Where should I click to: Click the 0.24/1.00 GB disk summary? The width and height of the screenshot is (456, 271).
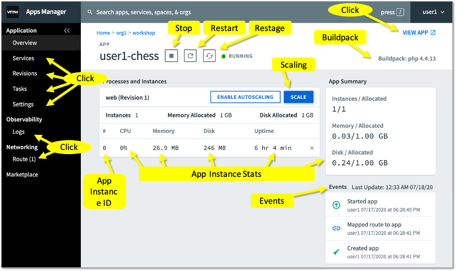360,163
